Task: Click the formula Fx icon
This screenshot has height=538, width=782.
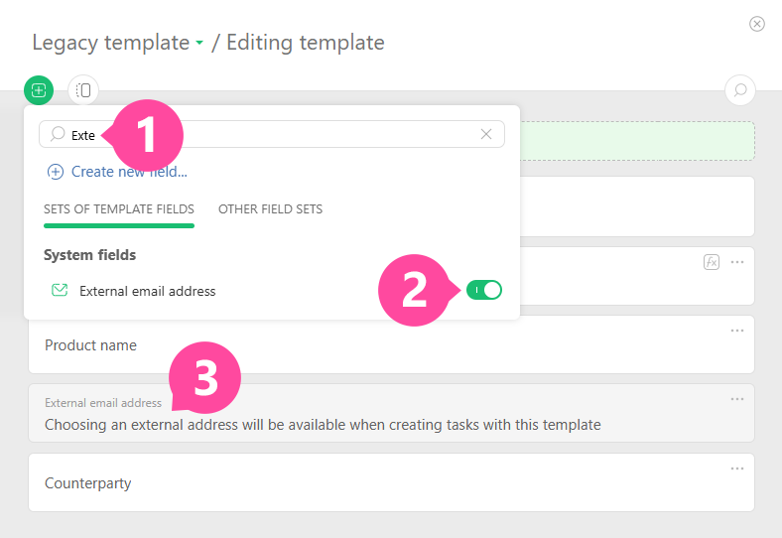Action: point(711,262)
